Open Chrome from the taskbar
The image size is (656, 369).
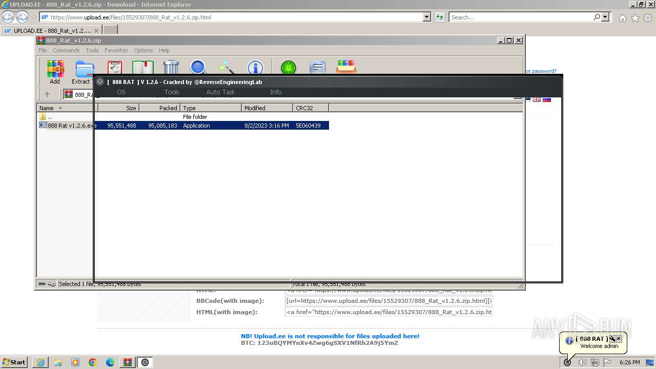click(93, 362)
